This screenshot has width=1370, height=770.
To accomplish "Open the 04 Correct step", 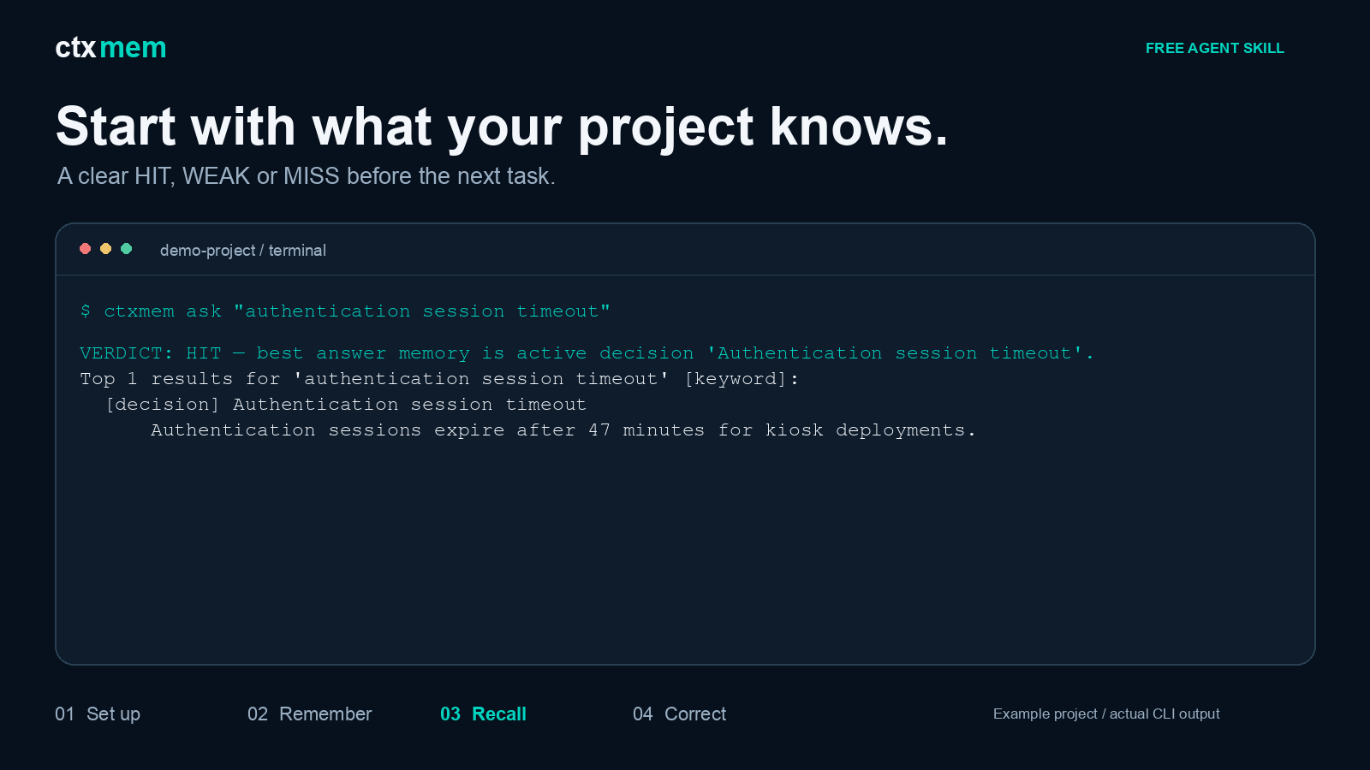I will click(679, 714).
